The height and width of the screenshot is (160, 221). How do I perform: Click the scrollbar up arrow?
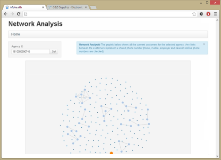217,20
